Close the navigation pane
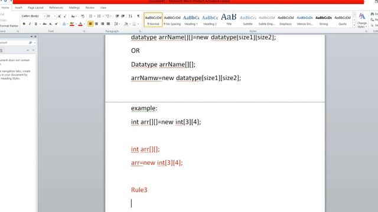This screenshot has height=212, width=378. pyautogui.click(x=35, y=37)
